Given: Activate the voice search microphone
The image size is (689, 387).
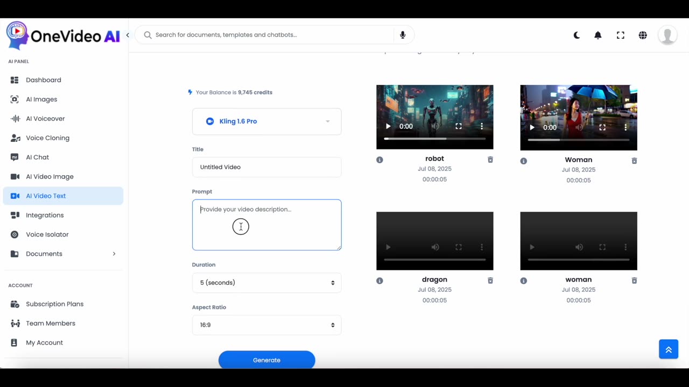Looking at the screenshot, I should tap(403, 35).
